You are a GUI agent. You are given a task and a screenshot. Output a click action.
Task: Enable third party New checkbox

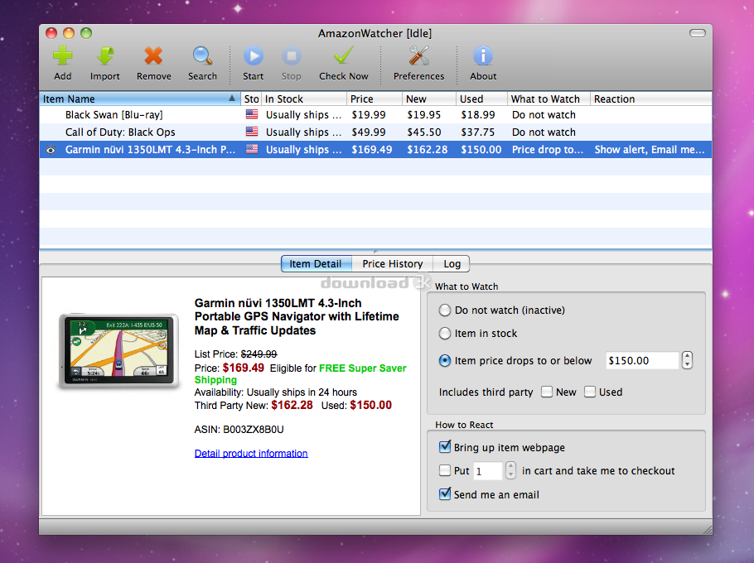[546, 392]
